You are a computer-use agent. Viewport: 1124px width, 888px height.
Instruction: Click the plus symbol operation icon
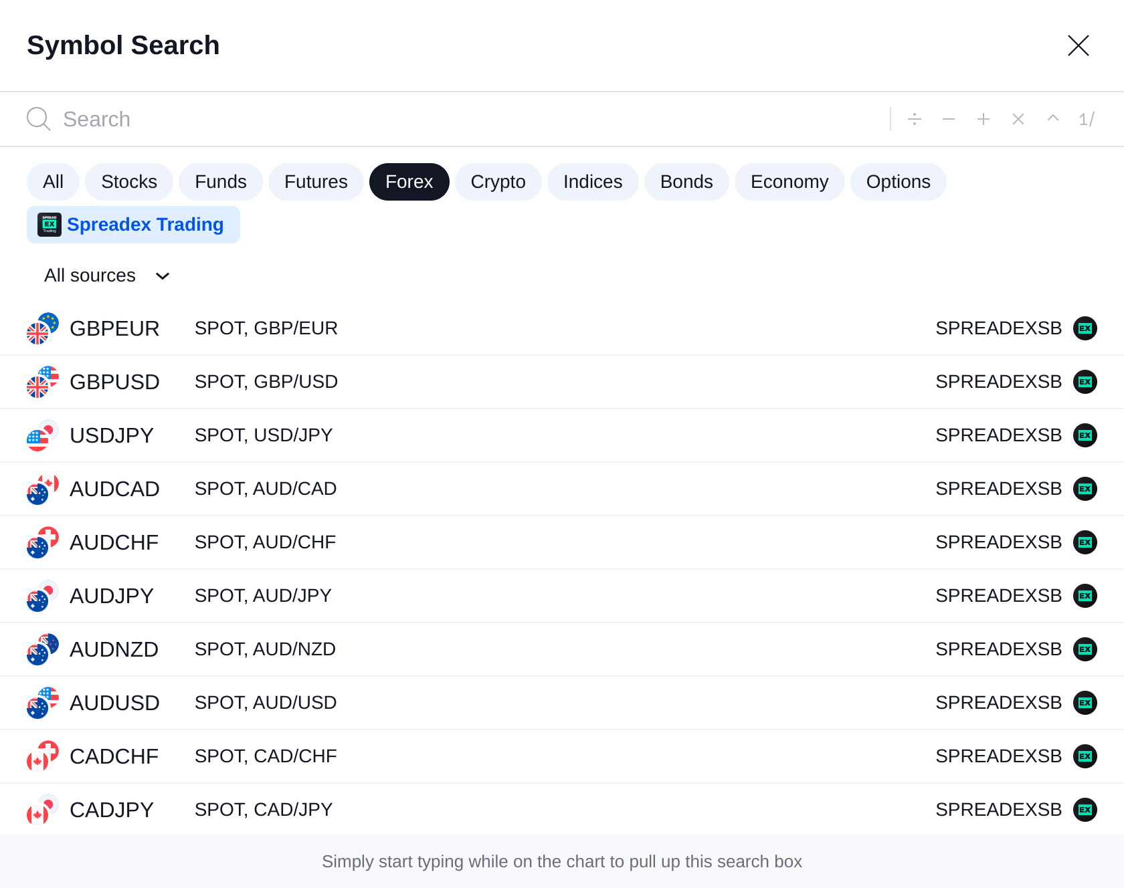(x=983, y=119)
